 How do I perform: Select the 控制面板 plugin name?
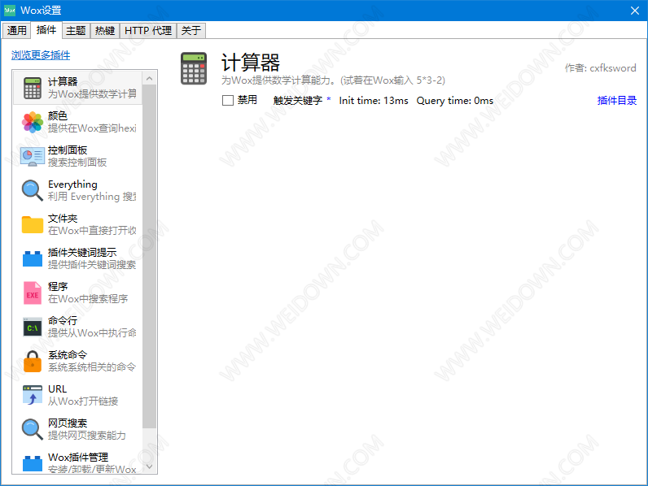[68, 150]
